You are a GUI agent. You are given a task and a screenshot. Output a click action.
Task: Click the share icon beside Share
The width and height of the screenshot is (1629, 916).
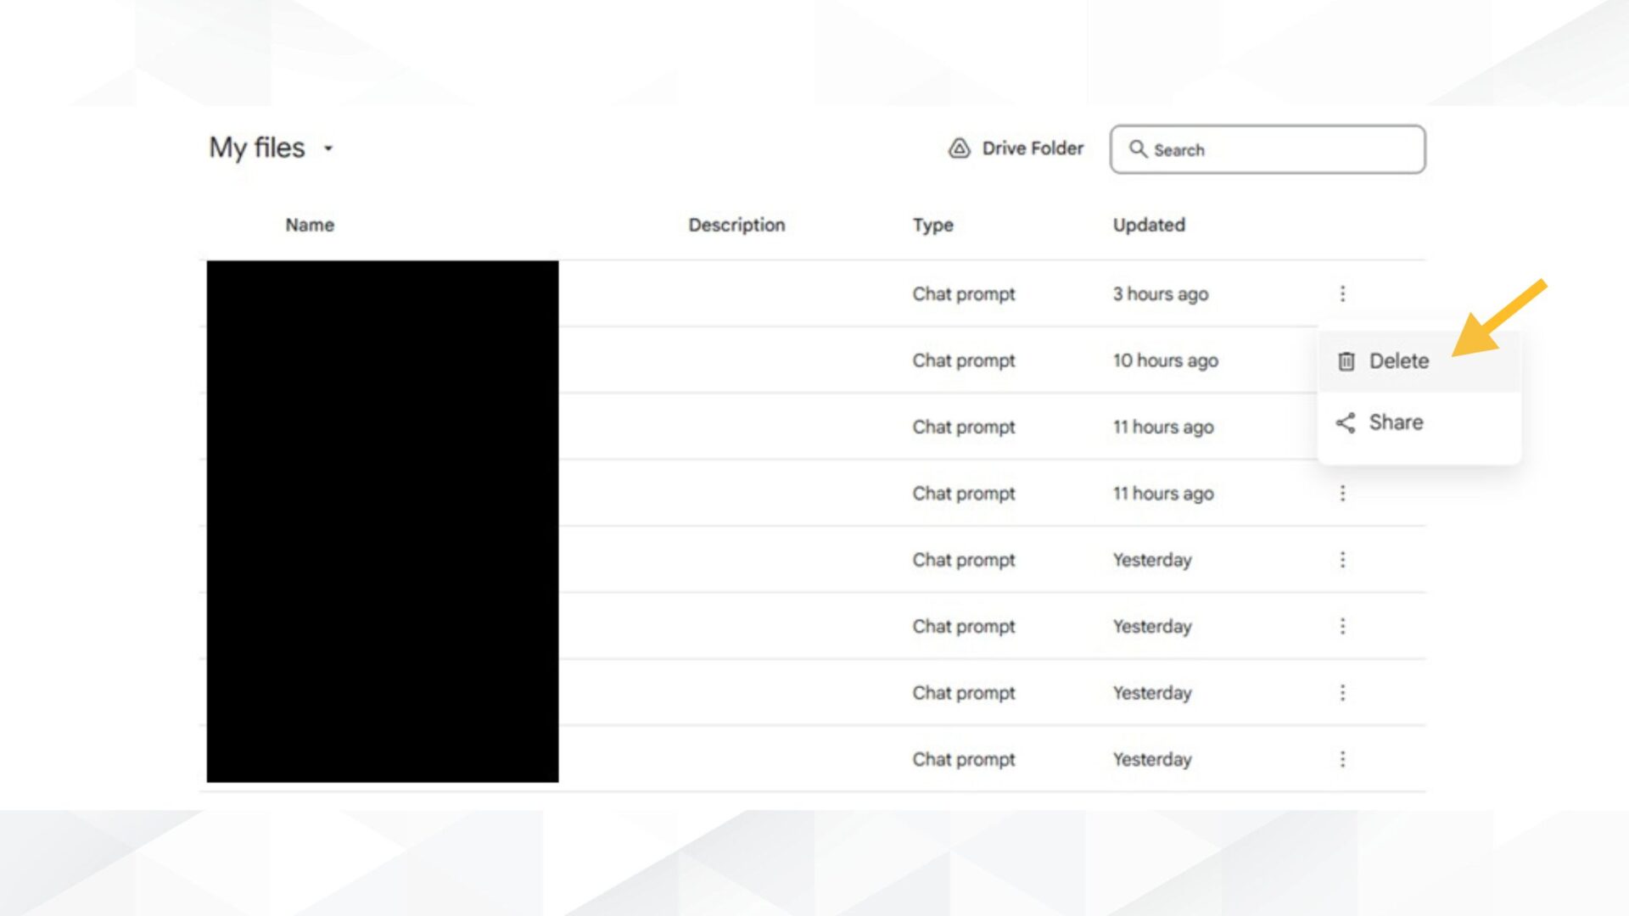click(1346, 422)
